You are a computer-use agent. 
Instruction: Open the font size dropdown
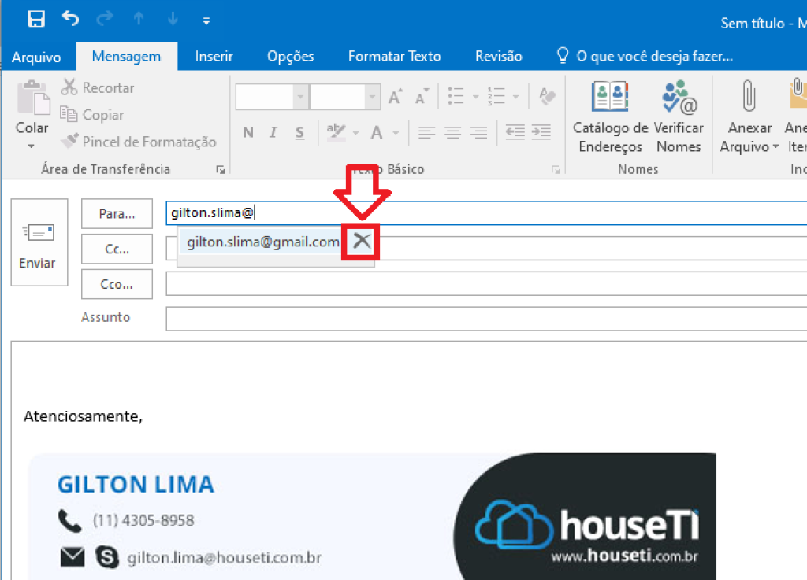[x=372, y=97]
